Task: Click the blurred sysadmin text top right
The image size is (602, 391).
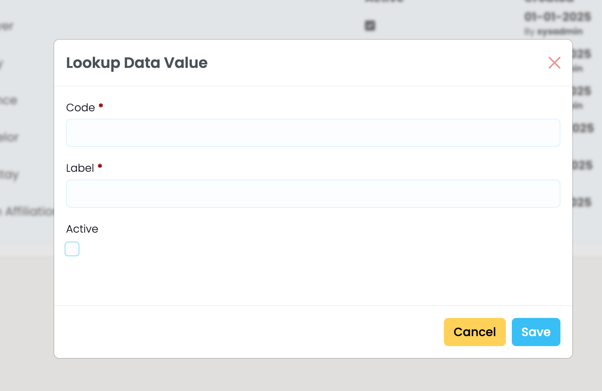Action: point(560,32)
